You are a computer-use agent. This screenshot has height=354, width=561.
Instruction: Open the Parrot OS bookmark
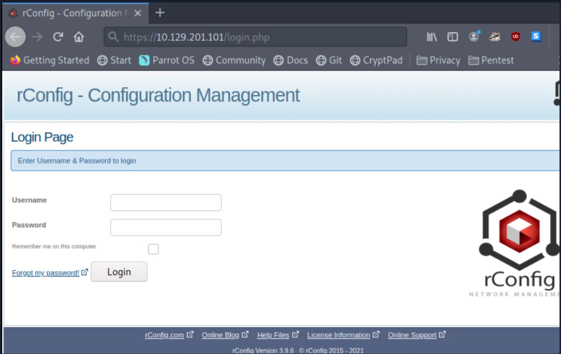pyautogui.click(x=167, y=60)
